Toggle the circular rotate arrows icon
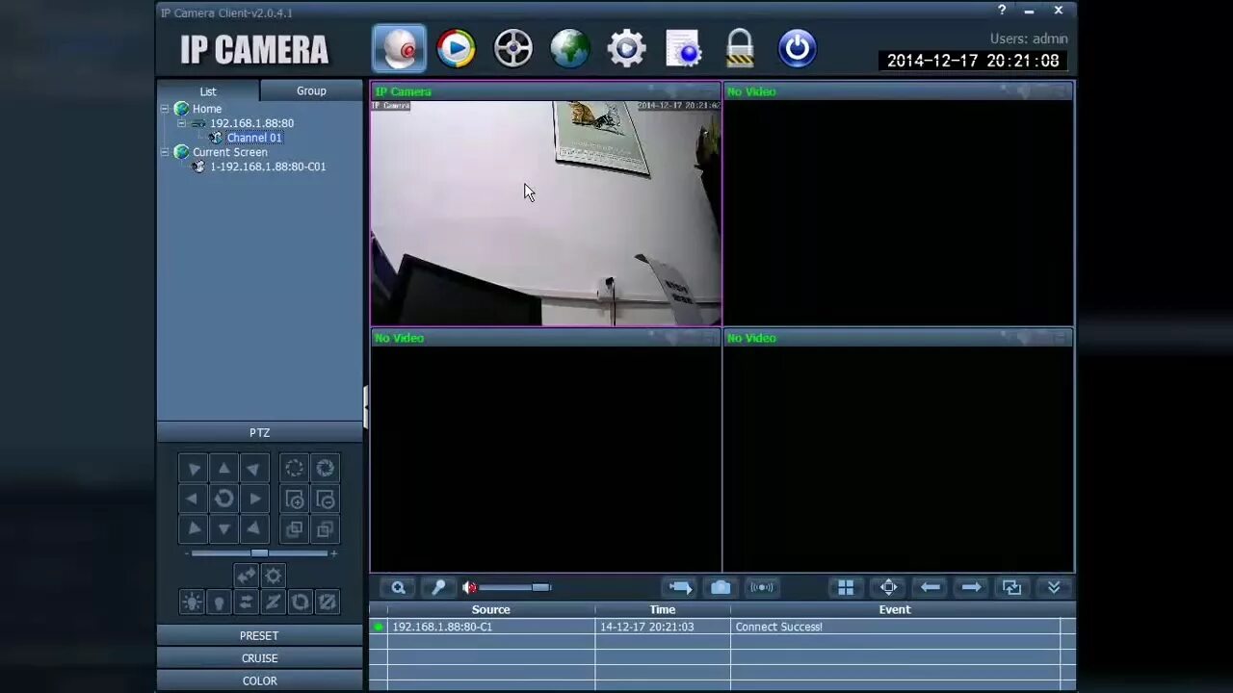Screen dimensions: 1233x693 click(x=301, y=603)
